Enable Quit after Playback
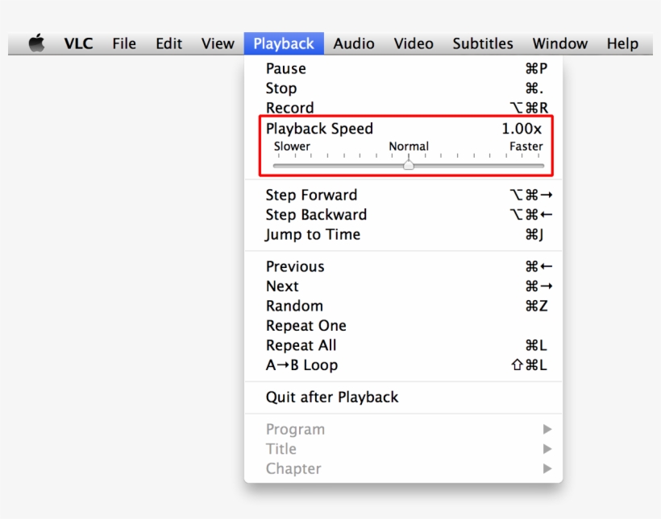661x519 pixels. tap(331, 397)
